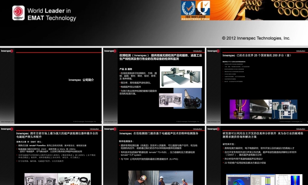Screen dimensions: 308x185
Task: Open the Innerspec 公司简介 title slide
Action: click(x=51, y=86)
